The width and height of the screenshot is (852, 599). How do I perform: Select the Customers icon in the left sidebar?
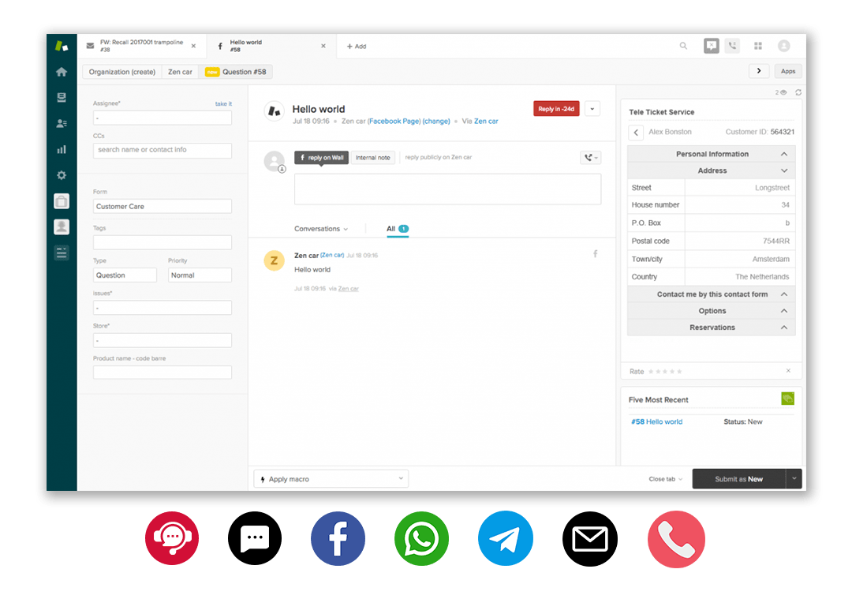pos(62,122)
